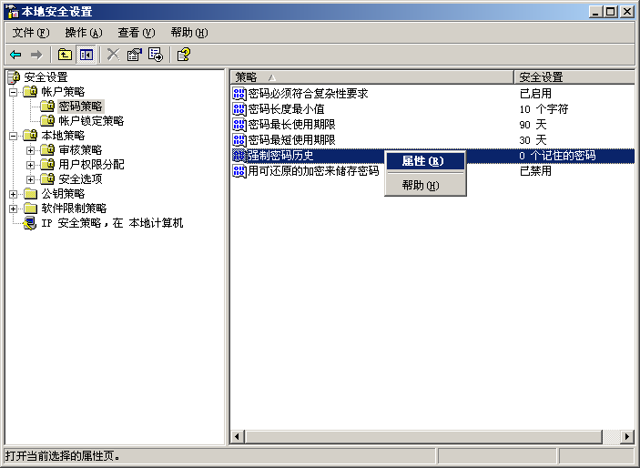Click the 帐户锁定策略 folder icon
This screenshot has width=640, height=468.
tap(47, 120)
